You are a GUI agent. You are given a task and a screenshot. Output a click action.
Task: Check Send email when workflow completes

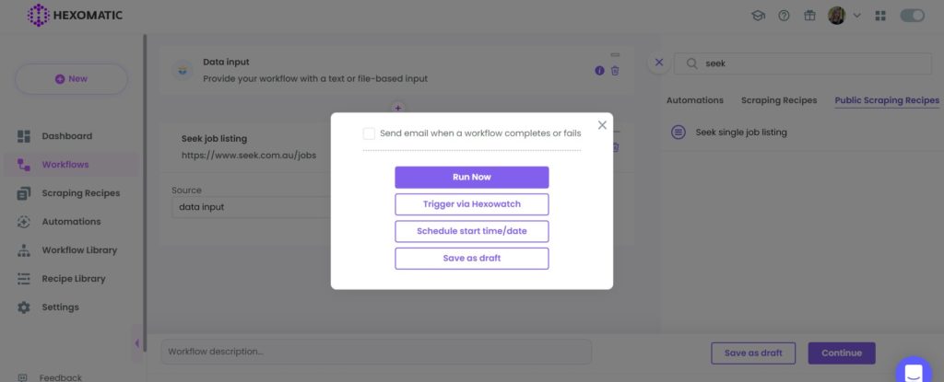369,133
